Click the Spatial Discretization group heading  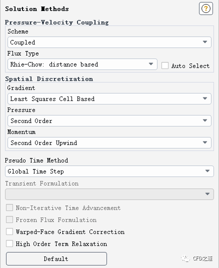(x=49, y=79)
